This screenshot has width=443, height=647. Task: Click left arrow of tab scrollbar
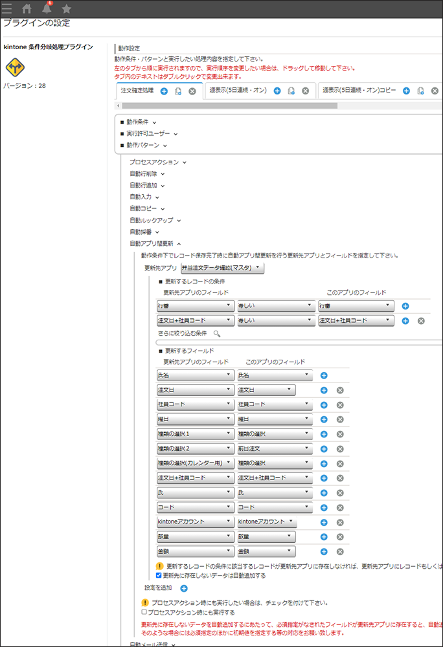[119, 105]
